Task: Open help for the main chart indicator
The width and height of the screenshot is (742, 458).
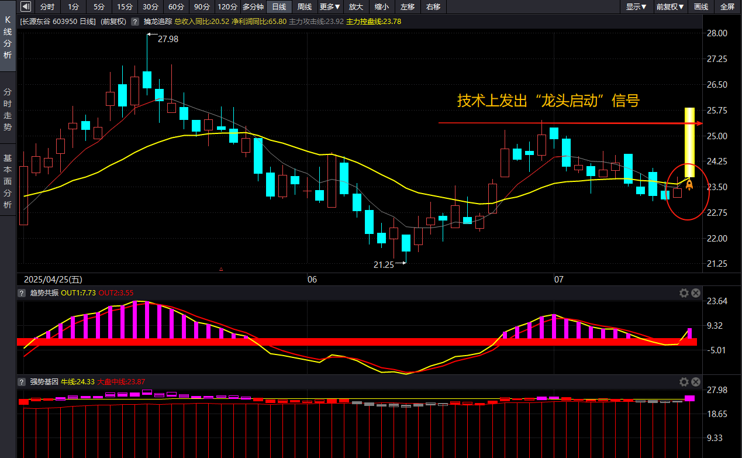Action: tap(135, 22)
